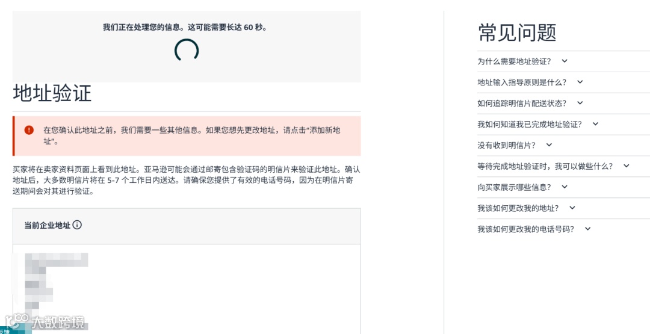Click the red error alert icon
This screenshot has height=334, width=650.
tap(29, 130)
